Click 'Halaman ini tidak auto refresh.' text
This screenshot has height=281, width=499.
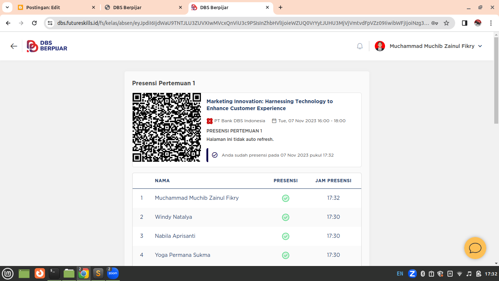click(x=240, y=139)
